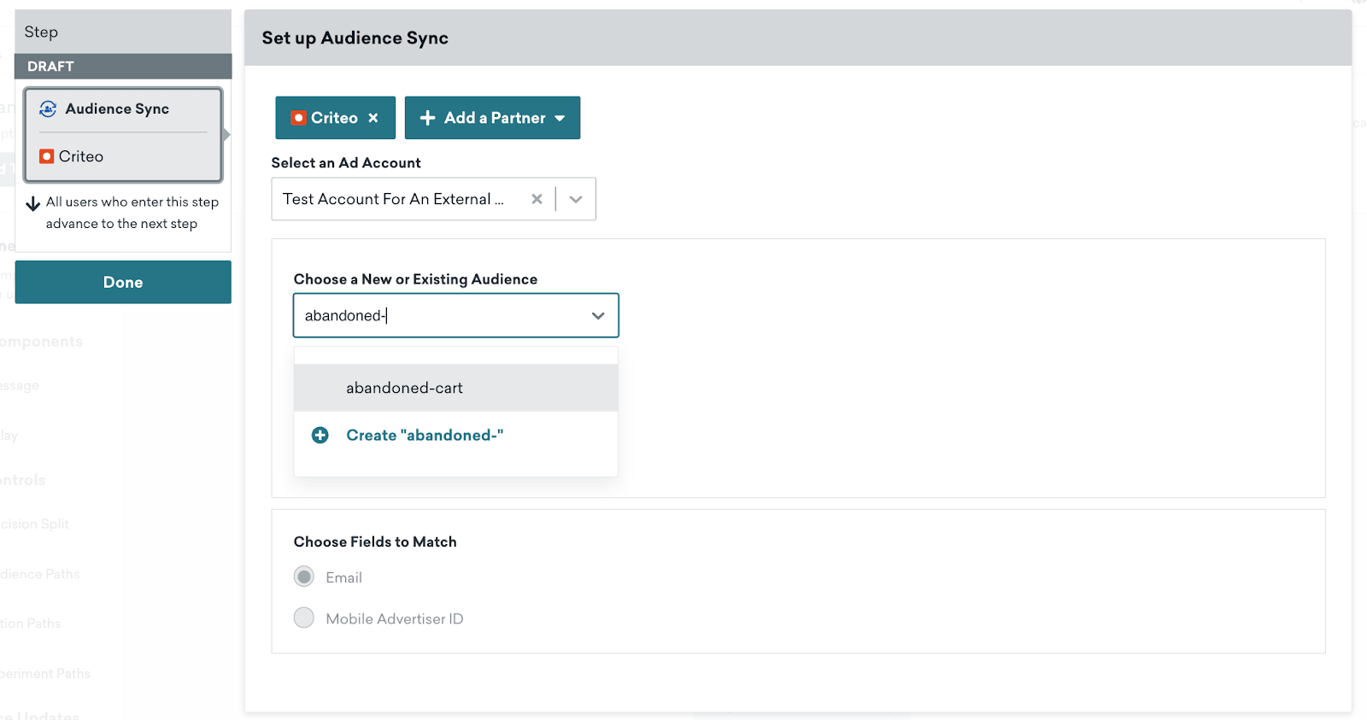The width and height of the screenshot is (1367, 720).
Task: Click the Audience Sync step title
Action: click(117, 108)
